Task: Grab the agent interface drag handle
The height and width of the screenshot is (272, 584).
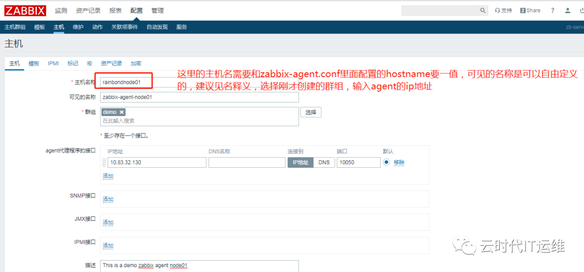Action: (x=104, y=162)
